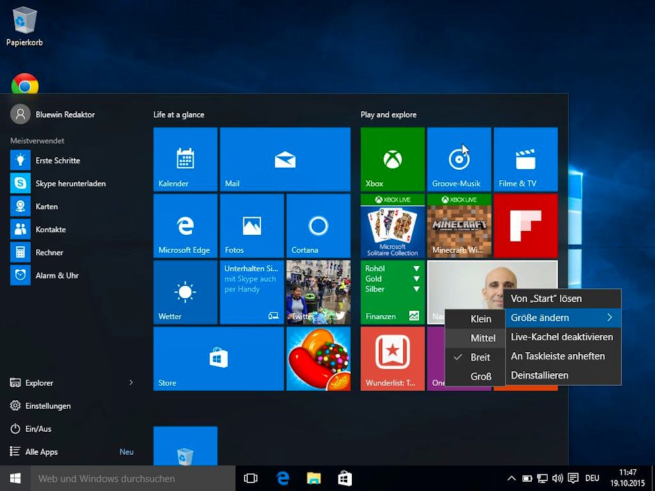Open the Wetter tile
Viewport: 655px width, 491px height.
pos(185,292)
